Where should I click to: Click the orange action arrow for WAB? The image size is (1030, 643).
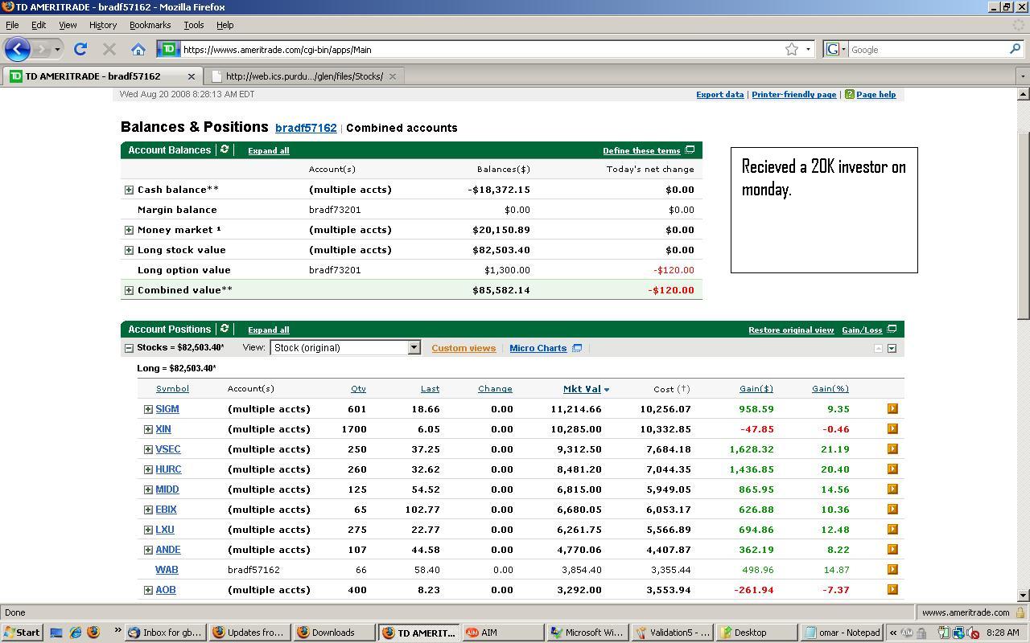(x=892, y=570)
